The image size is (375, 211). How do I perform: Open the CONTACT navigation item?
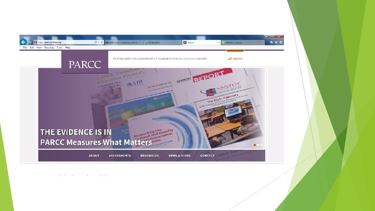[207, 156]
